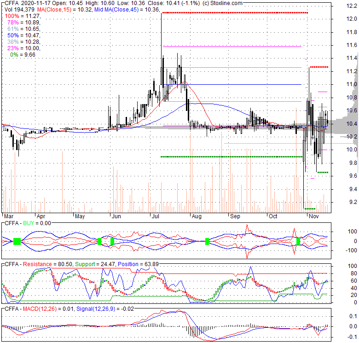Image resolution: width=359 pixels, height=343 pixels.
Task: Click the Apr label on time axis
Action: coord(41,216)
